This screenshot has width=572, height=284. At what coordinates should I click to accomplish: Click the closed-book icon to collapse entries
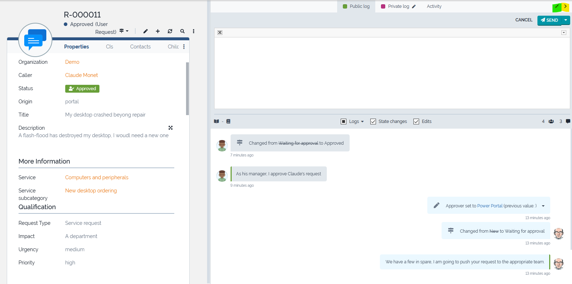(228, 122)
